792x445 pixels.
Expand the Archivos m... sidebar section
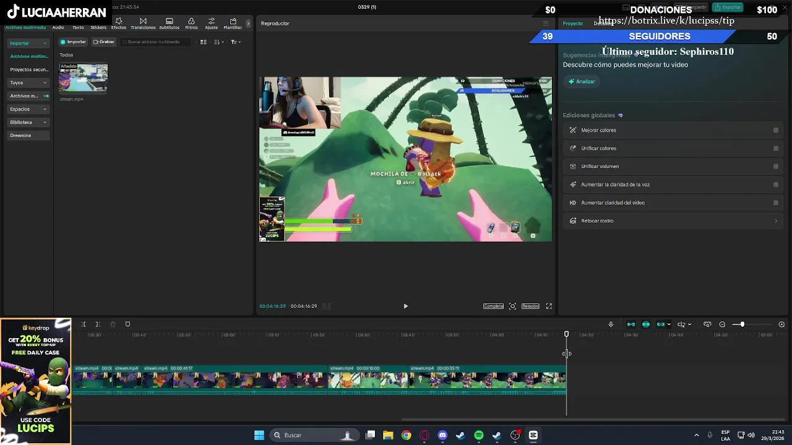(x=46, y=96)
